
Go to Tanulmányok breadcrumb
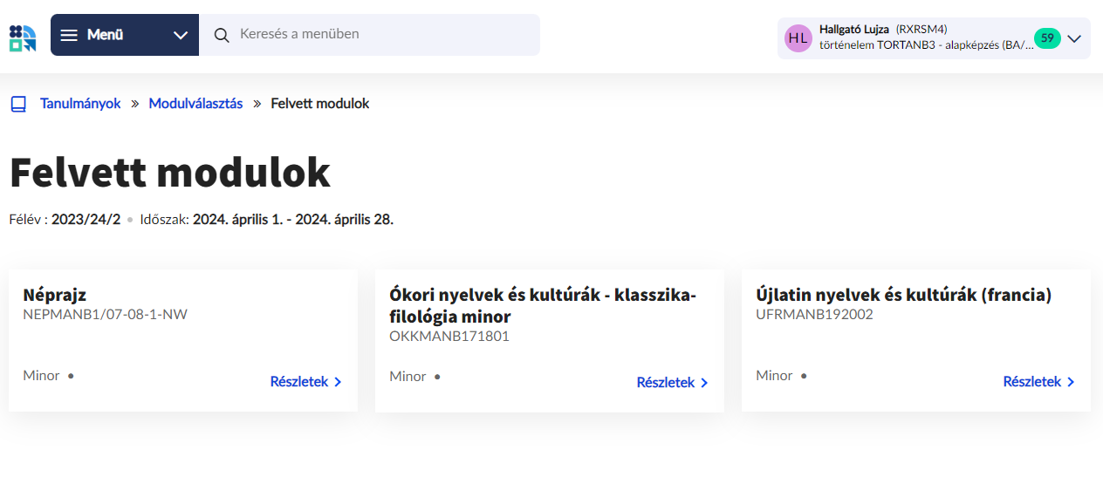(80, 104)
